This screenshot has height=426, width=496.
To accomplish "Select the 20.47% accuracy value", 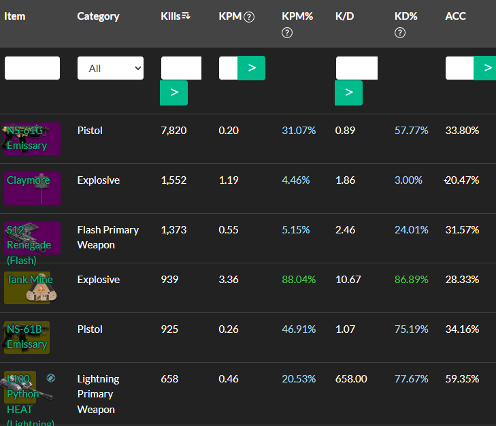I will pos(462,180).
